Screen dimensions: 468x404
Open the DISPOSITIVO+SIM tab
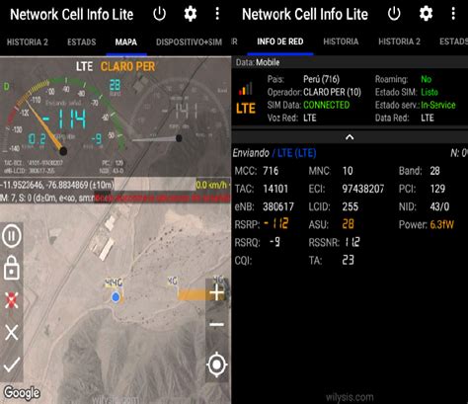click(189, 42)
